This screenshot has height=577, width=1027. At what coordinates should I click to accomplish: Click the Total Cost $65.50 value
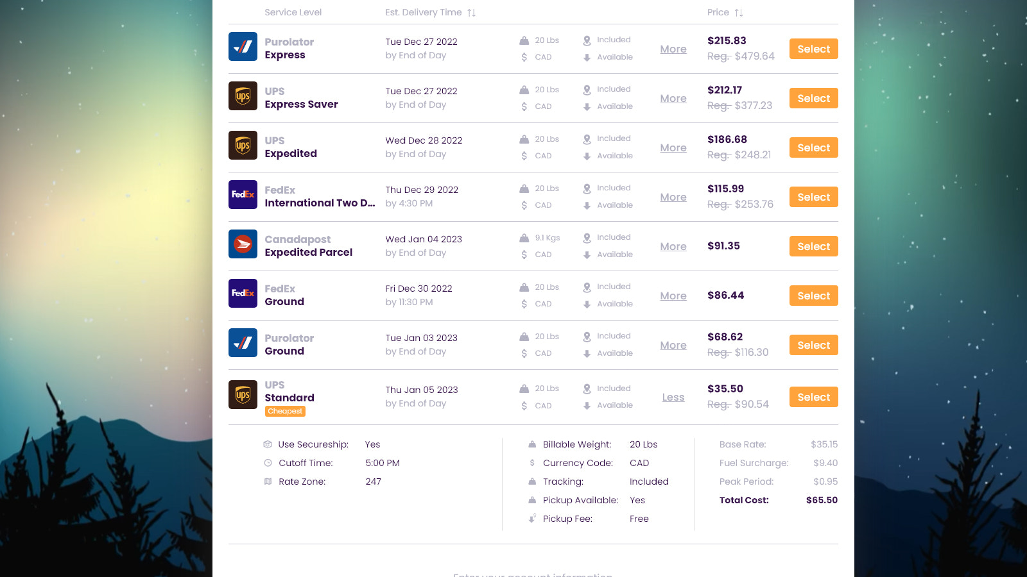[x=822, y=500]
